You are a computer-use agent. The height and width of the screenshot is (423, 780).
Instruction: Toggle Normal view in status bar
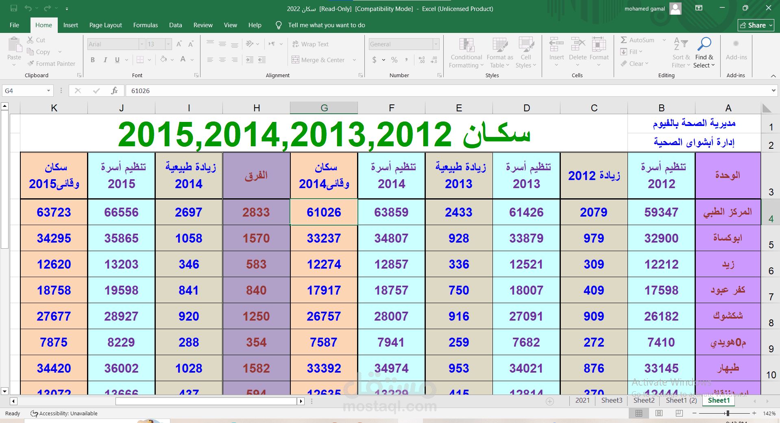639,413
